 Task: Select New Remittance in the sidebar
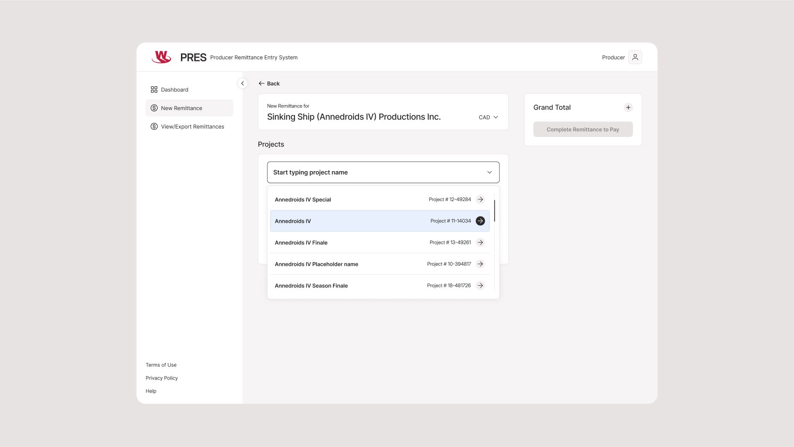tap(190, 108)
